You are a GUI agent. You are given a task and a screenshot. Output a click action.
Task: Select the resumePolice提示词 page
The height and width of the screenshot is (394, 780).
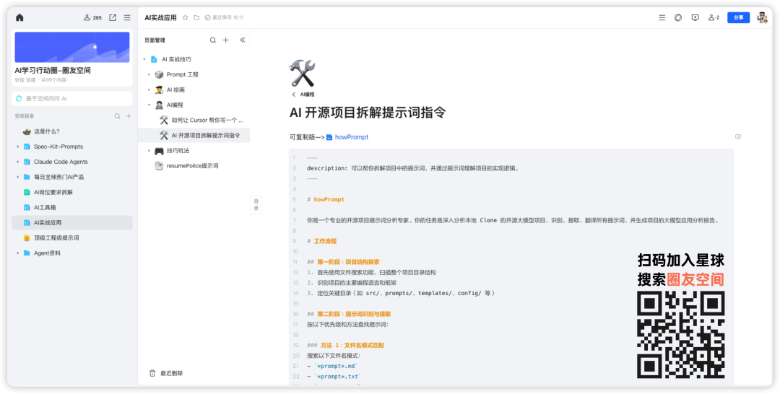pos(192,165)
